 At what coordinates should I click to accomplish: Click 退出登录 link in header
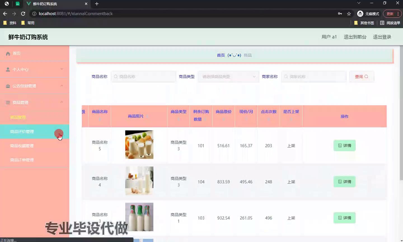pyautogui.click(x=382, y=37)
